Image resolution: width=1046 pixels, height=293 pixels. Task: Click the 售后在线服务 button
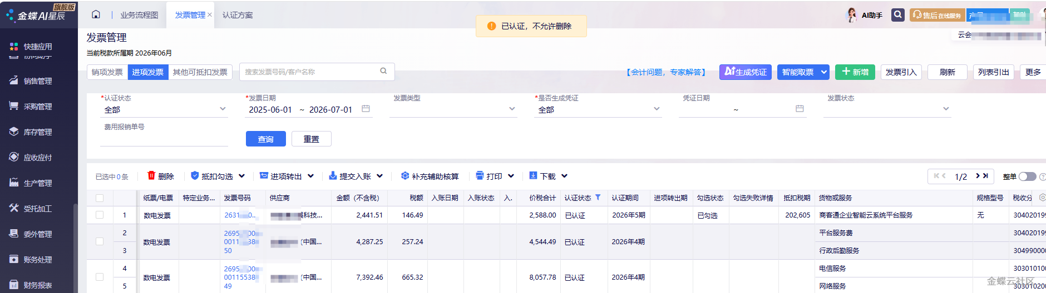[937, 15]
